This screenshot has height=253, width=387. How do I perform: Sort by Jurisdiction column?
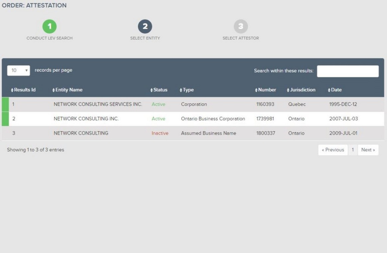click(x=301, y=90)
